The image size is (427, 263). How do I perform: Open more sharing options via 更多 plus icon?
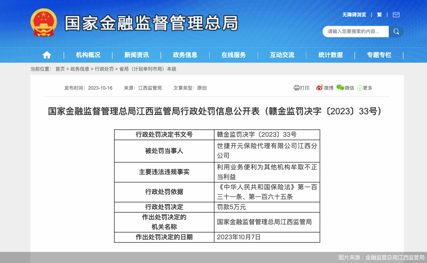360,88
